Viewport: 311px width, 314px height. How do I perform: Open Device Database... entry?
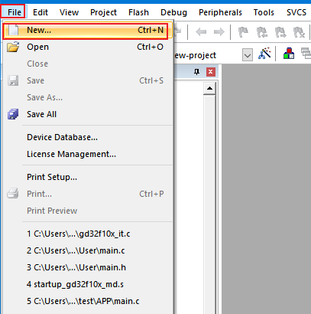[88, 137]
